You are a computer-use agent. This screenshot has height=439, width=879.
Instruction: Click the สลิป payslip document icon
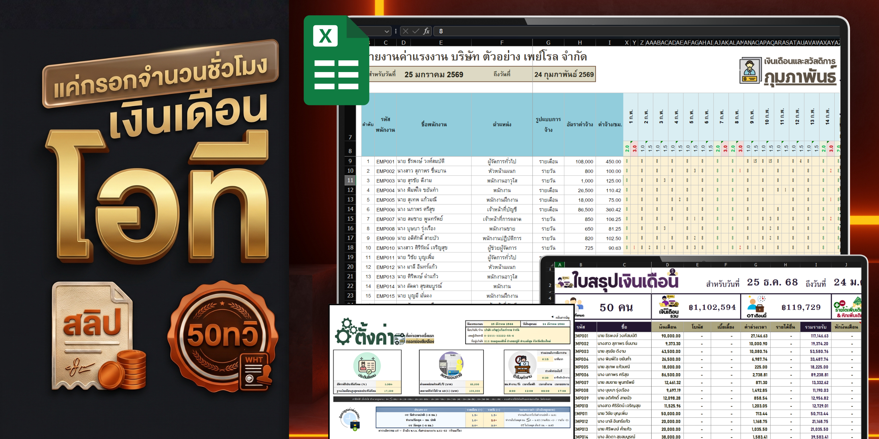click(99, 336)
